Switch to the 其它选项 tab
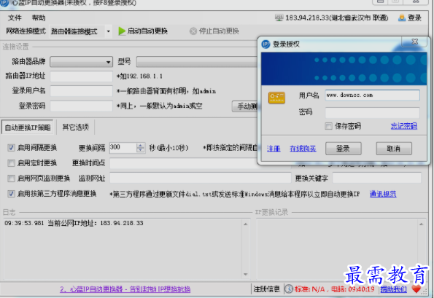The image size is (434, 298). coord(75,128)
